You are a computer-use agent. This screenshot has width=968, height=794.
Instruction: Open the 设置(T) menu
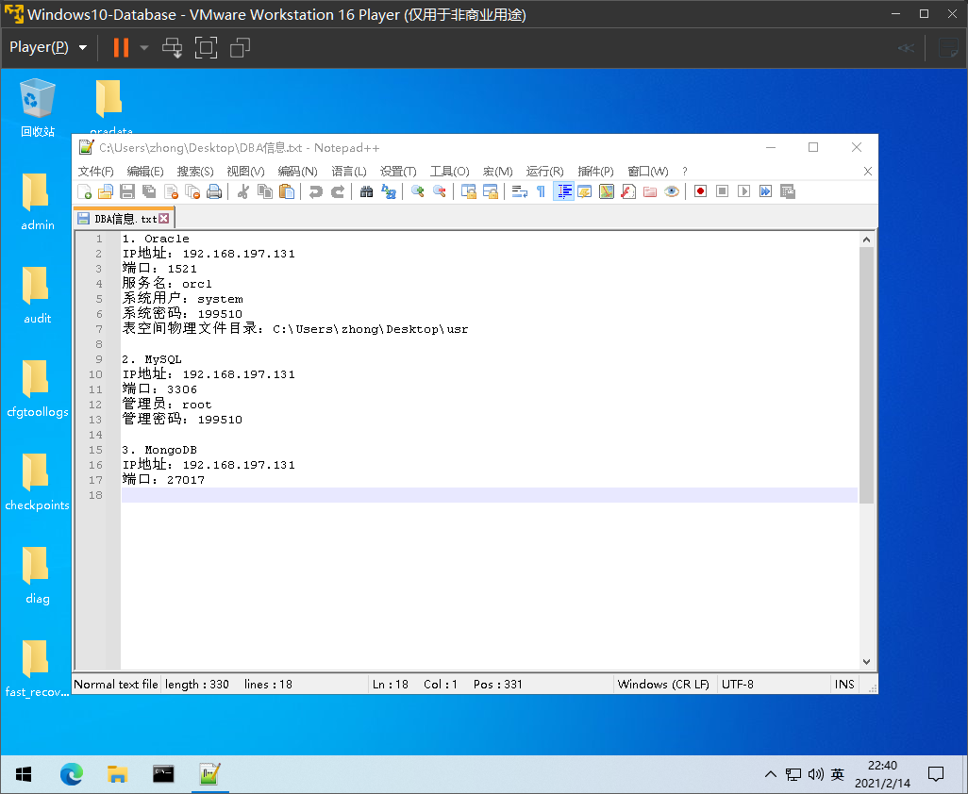398,172
